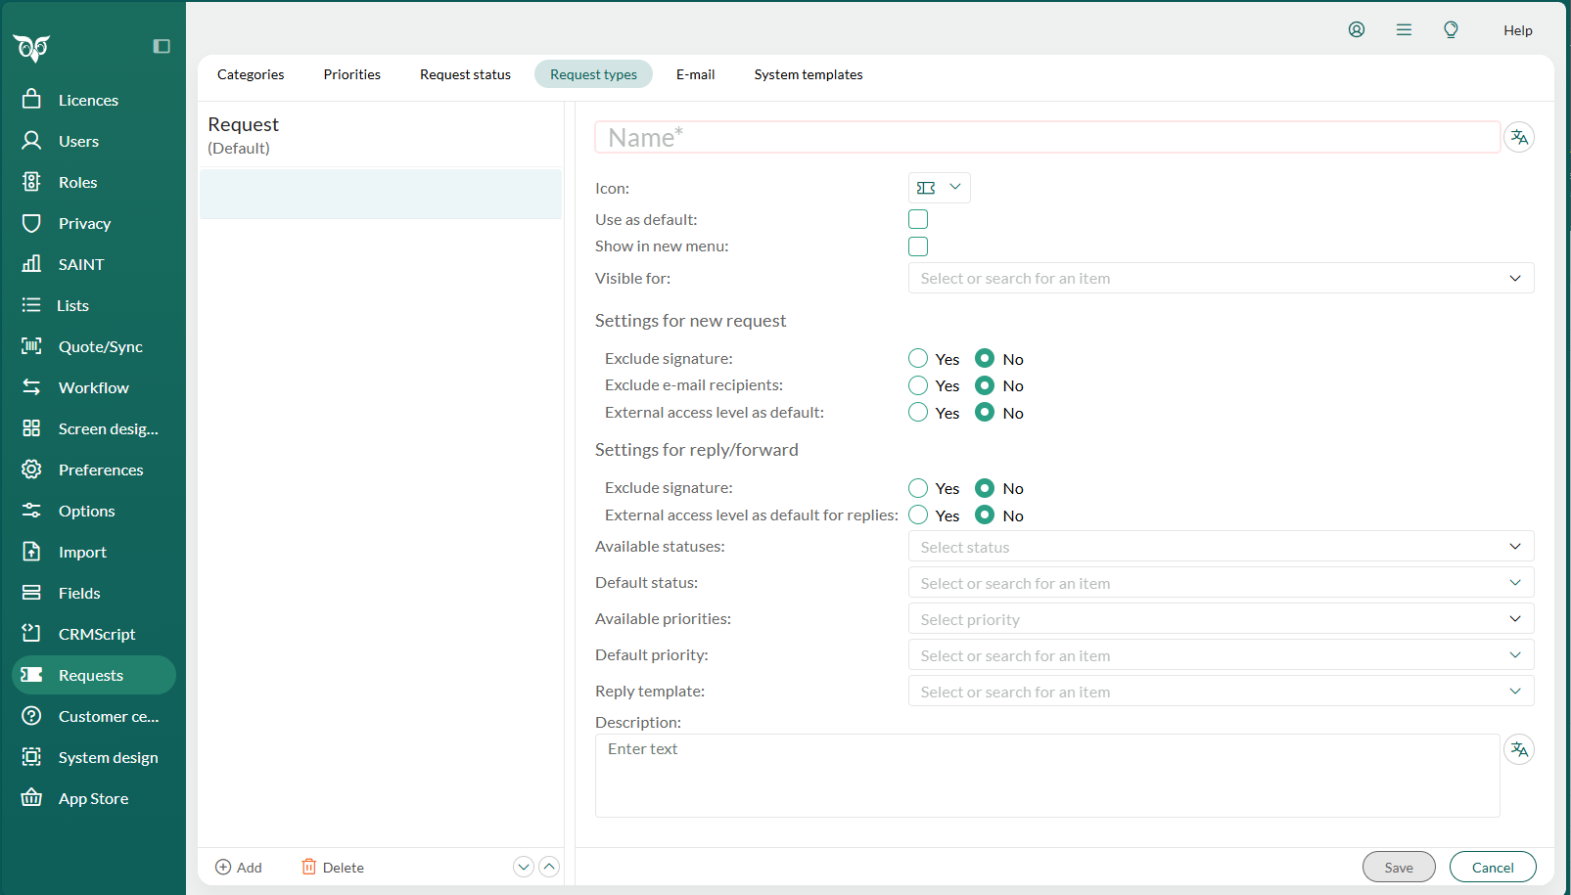Open Preferences via the gear icon
Viewport: 1571px width, 895px height.
click(x=31, y=470)
